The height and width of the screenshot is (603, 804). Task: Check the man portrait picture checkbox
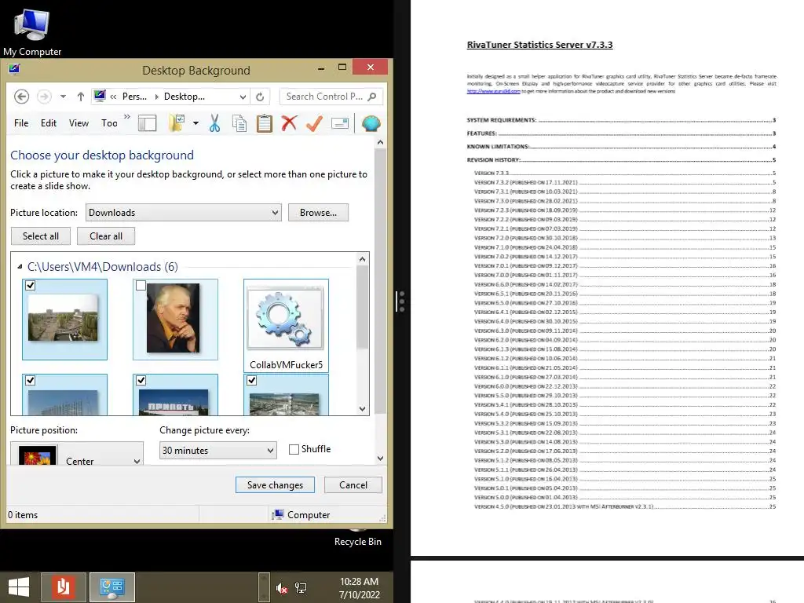click(141, 285)
